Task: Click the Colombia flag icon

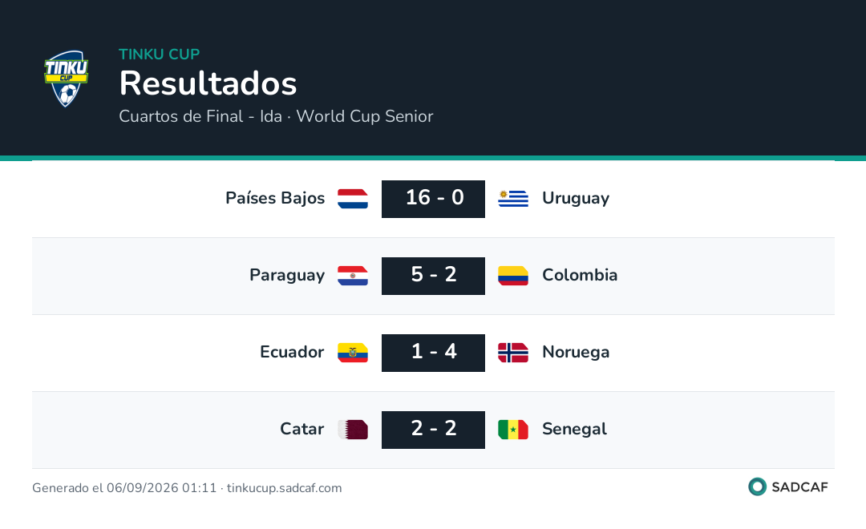Action: [513, 276]
